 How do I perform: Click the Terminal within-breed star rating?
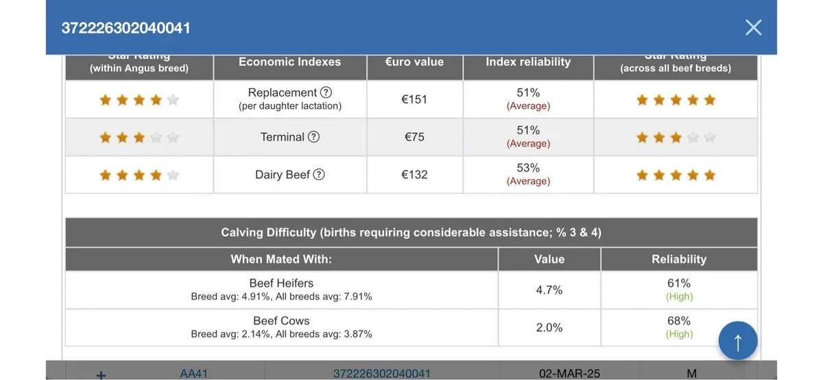point(139,138)
